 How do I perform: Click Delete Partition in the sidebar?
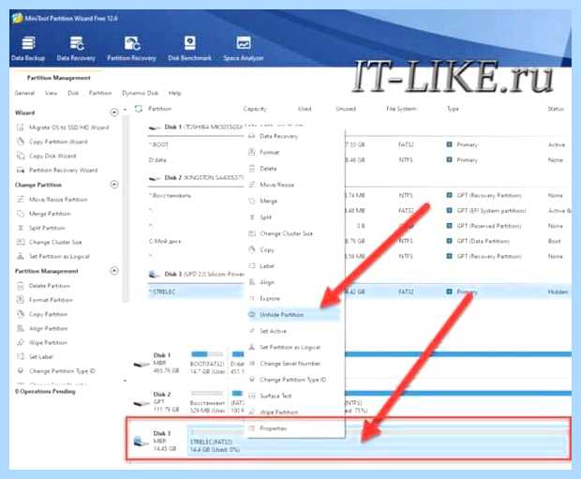click(43, 286)
